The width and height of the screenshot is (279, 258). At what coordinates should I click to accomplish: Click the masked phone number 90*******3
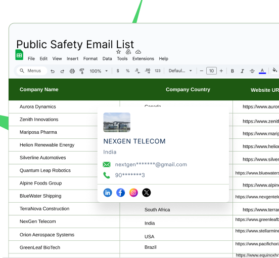click(130, 175)
